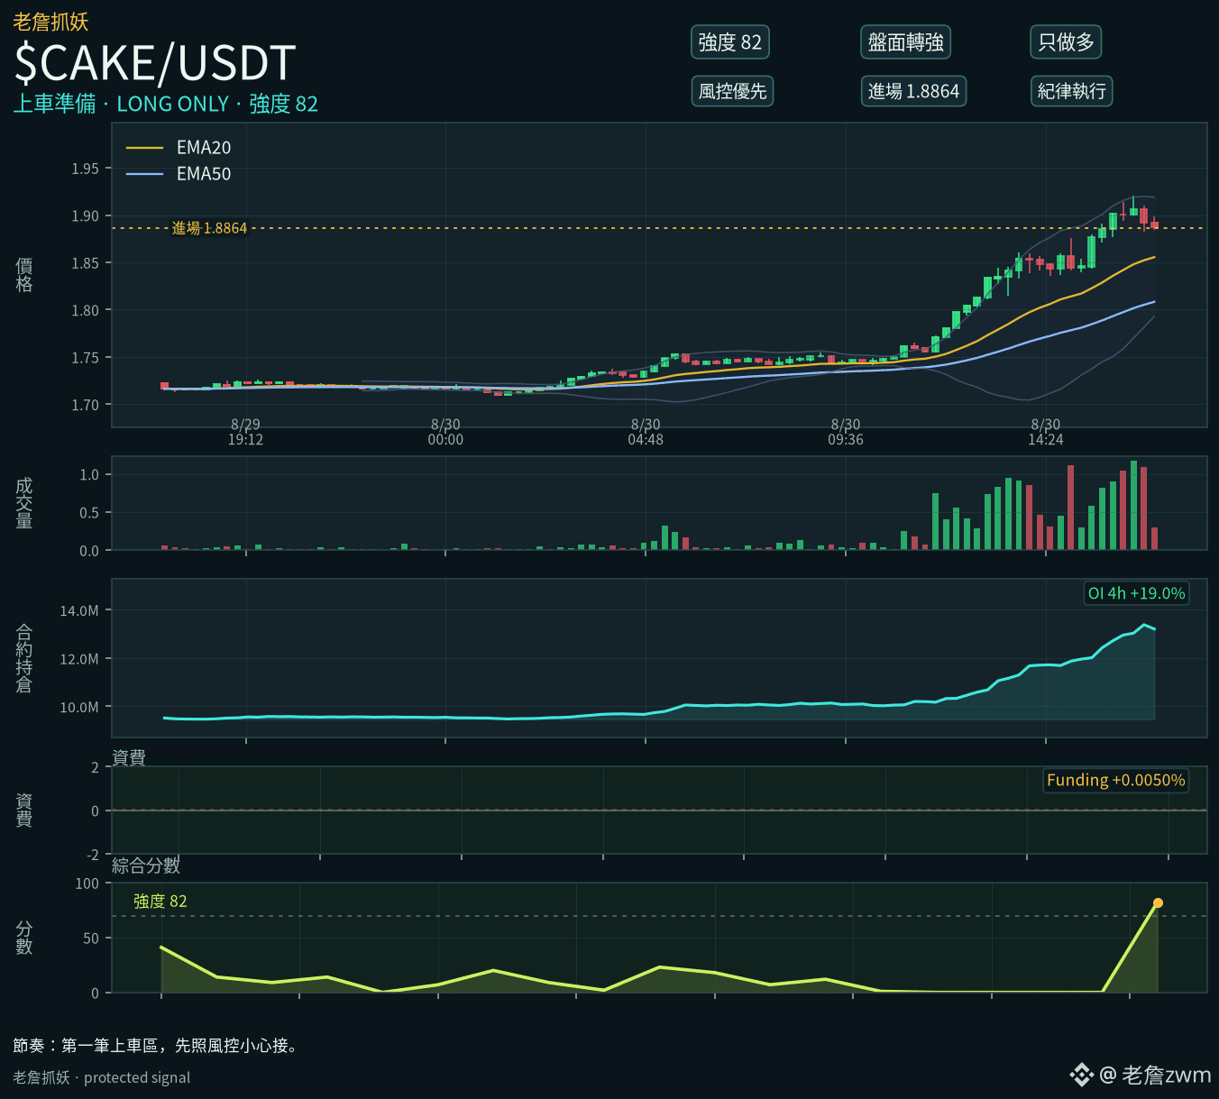The width and height of the screenshot is (1219, 1099).
Task: Click the 強度 82 label inside the score panel
Action: (x=160, y=902)
